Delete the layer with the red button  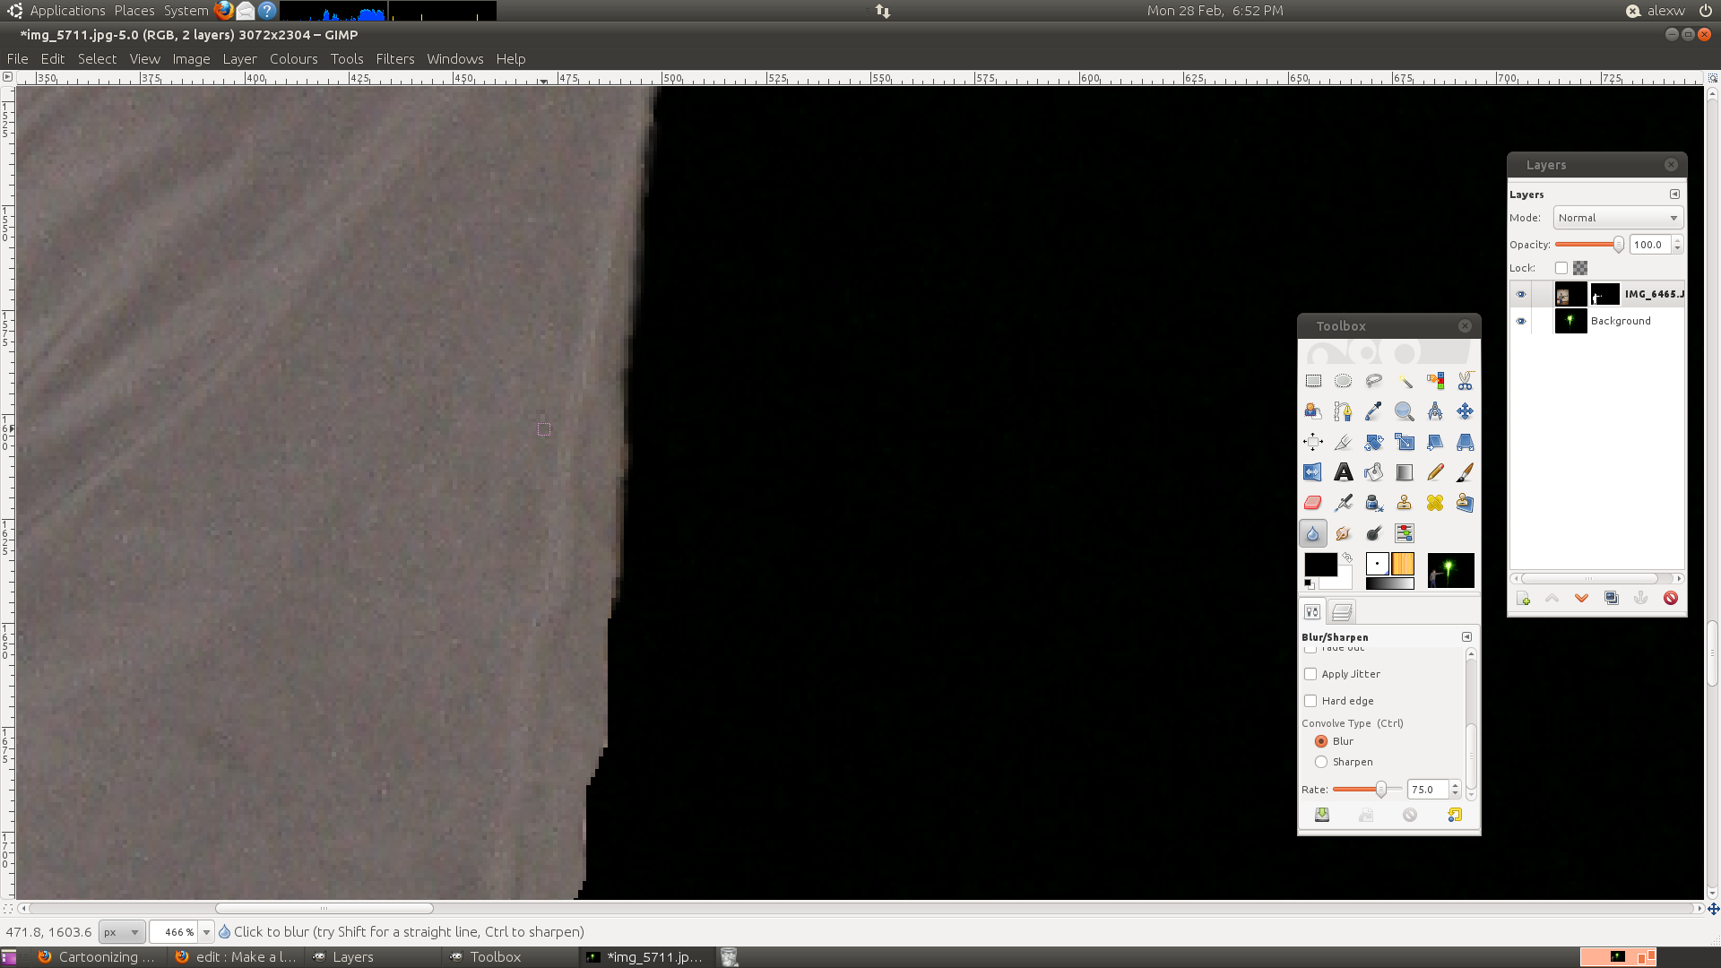tap(1671, 599)
